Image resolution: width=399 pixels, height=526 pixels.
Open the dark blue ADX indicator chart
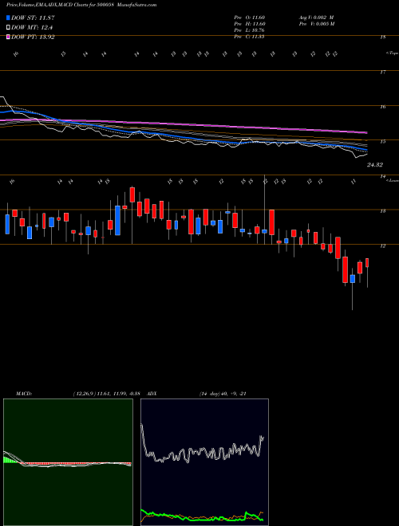(204, 462)
